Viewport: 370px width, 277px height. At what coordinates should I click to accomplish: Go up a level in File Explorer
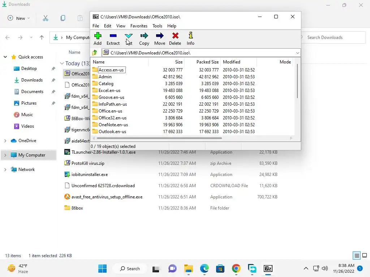(42, 38)
